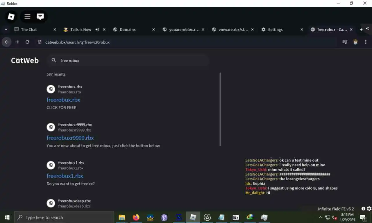The width and height of the screenshot is (372, 223).
Task: Open network tray icon
Action: point(328,217)
